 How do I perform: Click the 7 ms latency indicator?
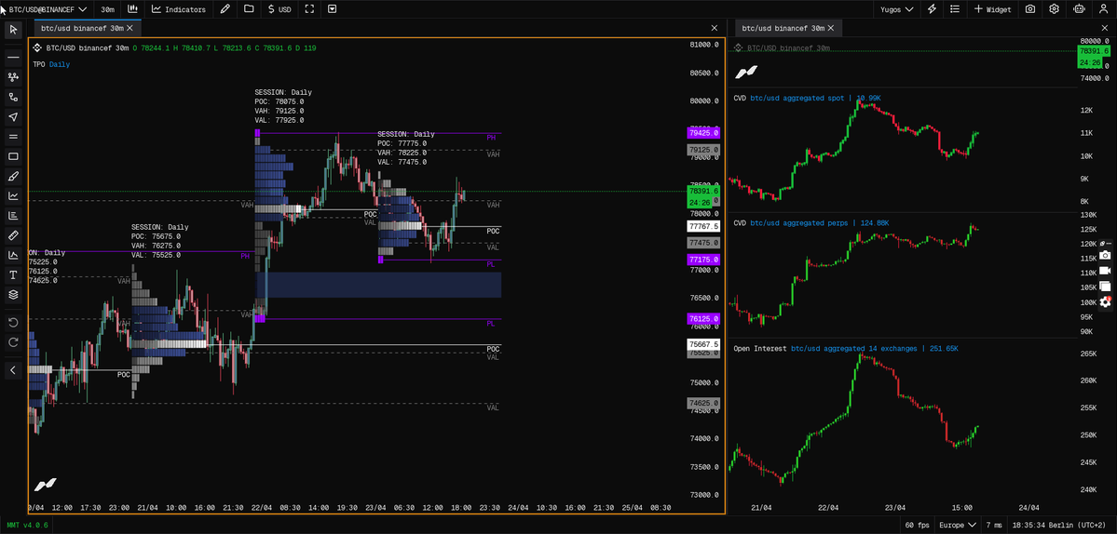coord(994,525)
